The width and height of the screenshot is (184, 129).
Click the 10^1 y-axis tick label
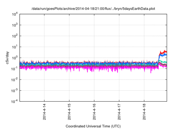pyautogui.click(x=15, y=47)
